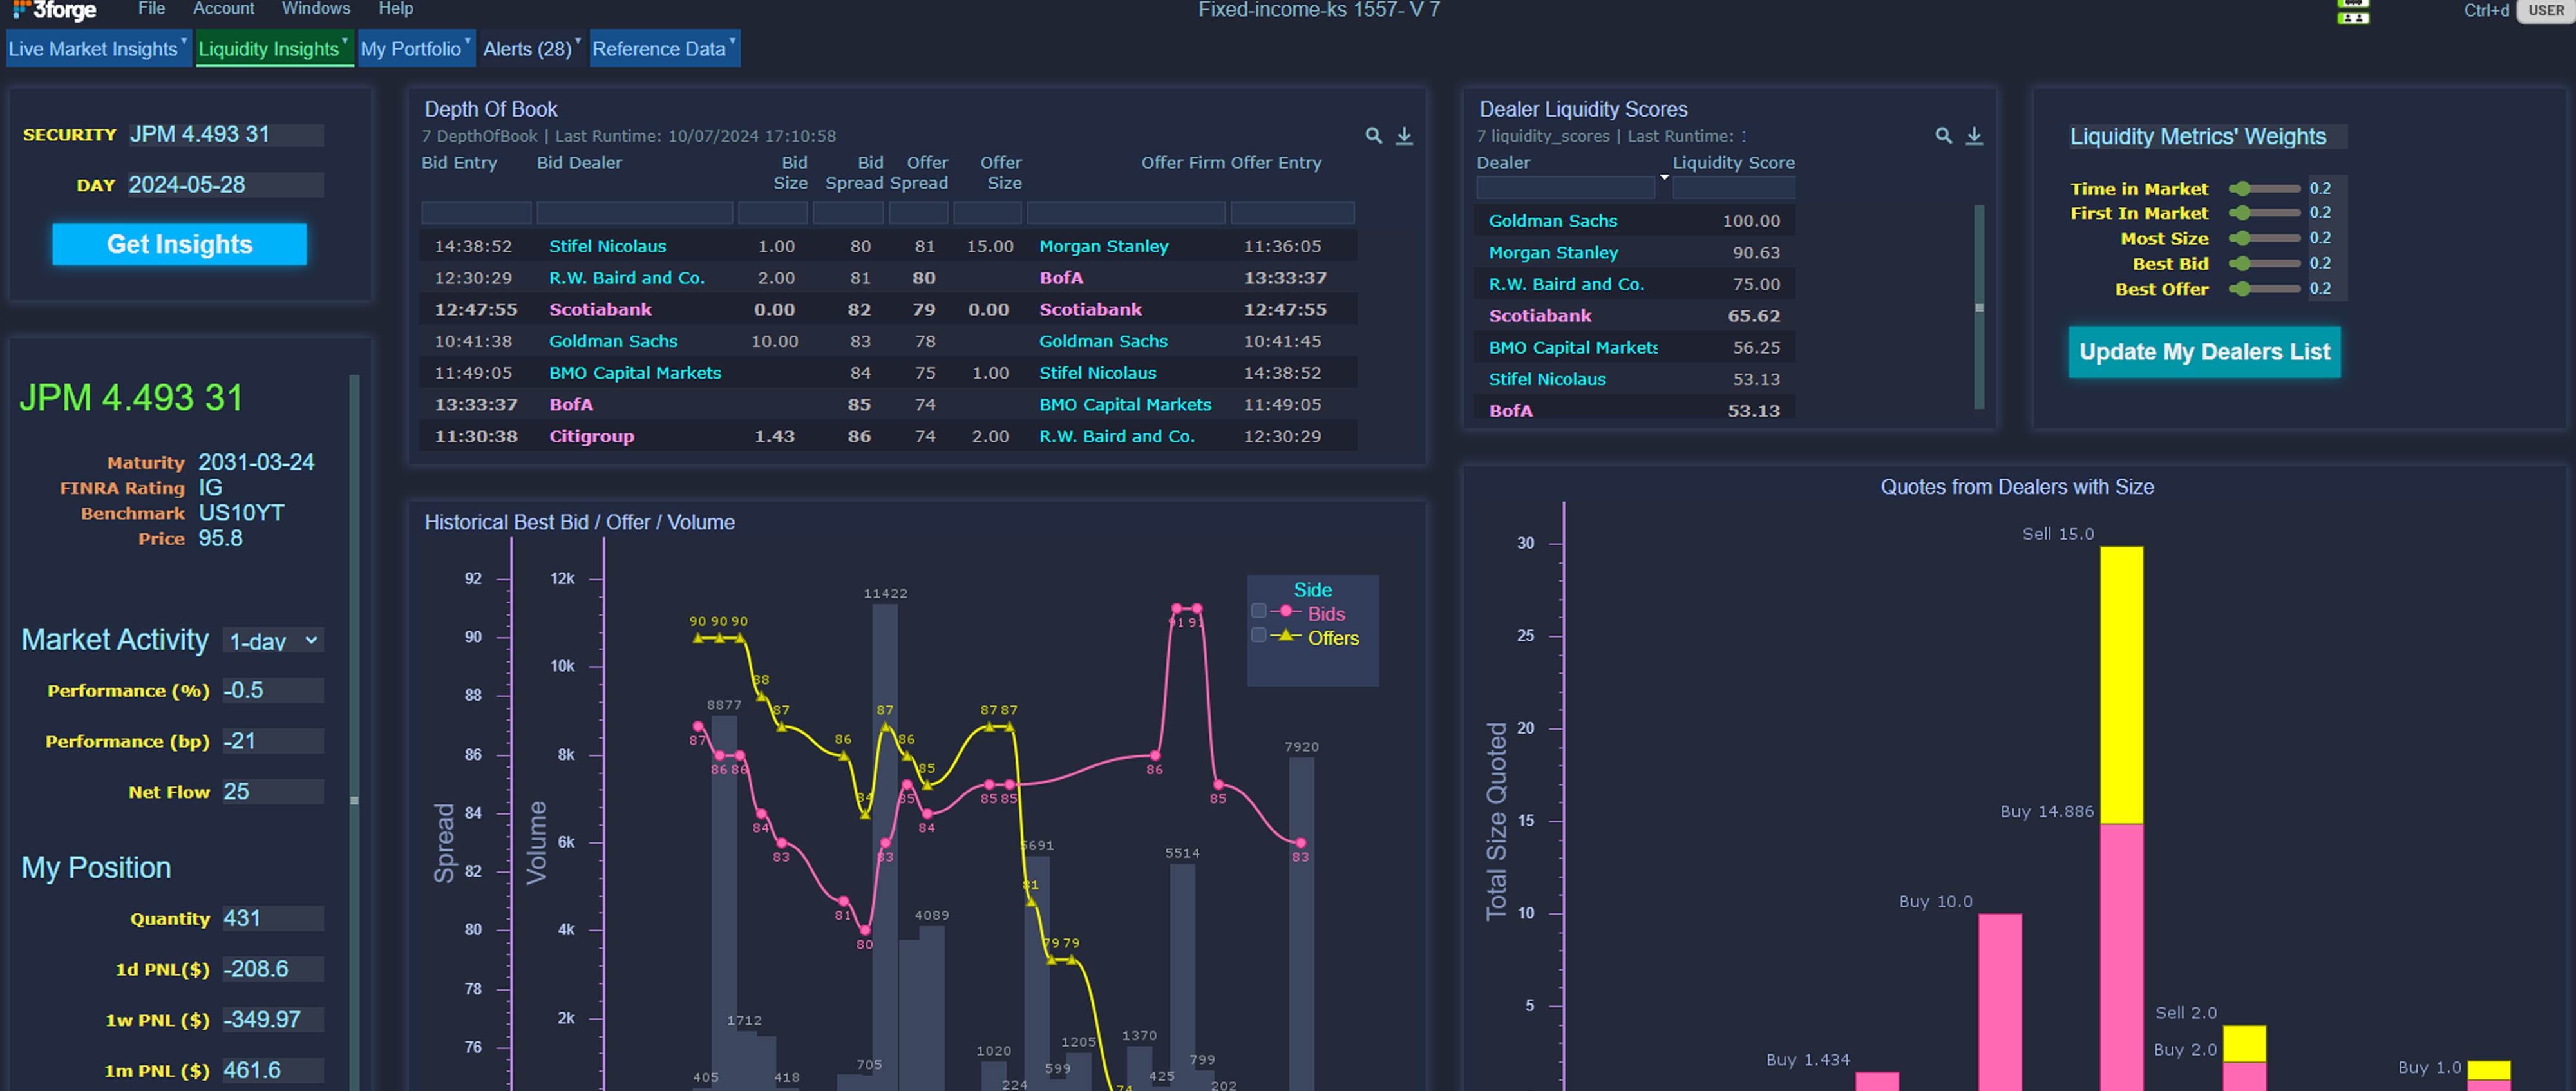Select BMO Capital Markets liquidity score row

click(1635, 348)
